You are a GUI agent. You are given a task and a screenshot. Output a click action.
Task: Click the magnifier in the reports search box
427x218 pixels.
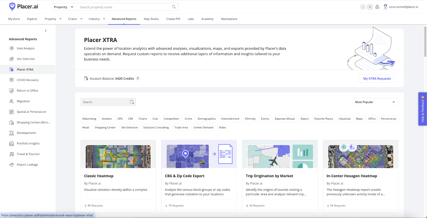[x=132, y=102]
